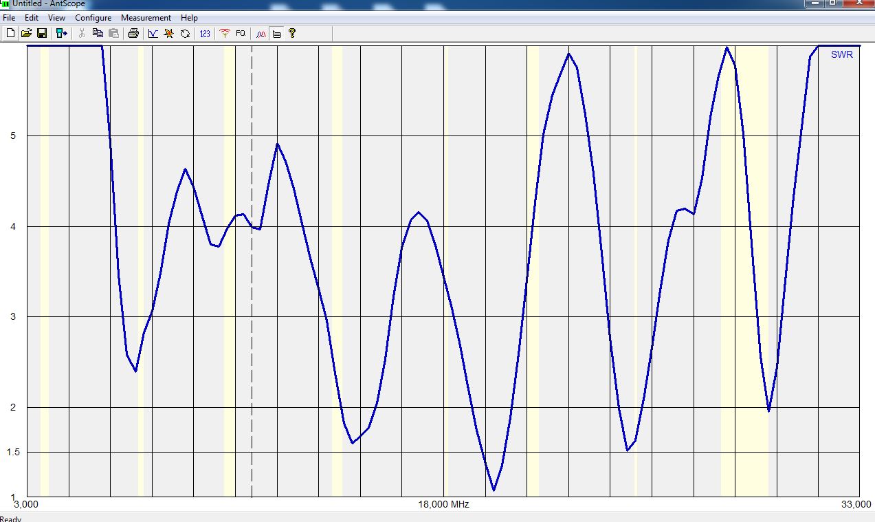Click the red antenna icon
This screenshot has width=875, height=522.
pyautogui.click(x=224, y=33)
